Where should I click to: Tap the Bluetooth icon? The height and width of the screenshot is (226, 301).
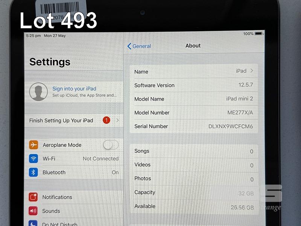pyautogui.click(x=34, y=173)
